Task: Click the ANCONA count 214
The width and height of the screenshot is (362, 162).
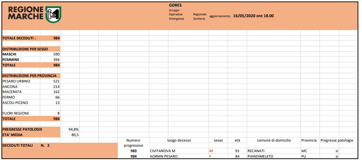Action: 56,86
